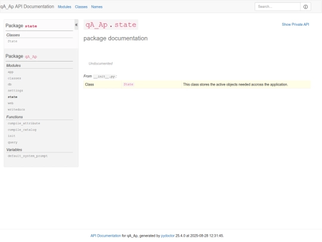Open the state package link in sidebar header
This screenshot has width=322, height=242.
coord(31,26)
